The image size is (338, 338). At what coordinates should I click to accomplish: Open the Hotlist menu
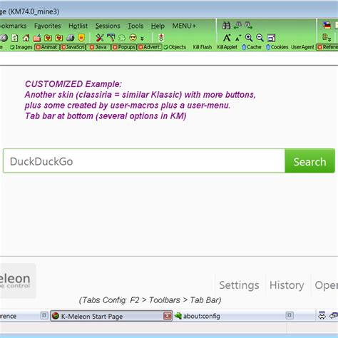pyautogui.click(x=78, y=26)
